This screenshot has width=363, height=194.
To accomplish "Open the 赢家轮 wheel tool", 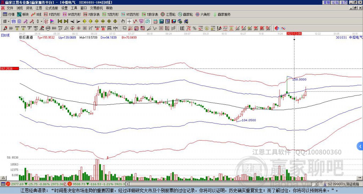I will 186,14.
